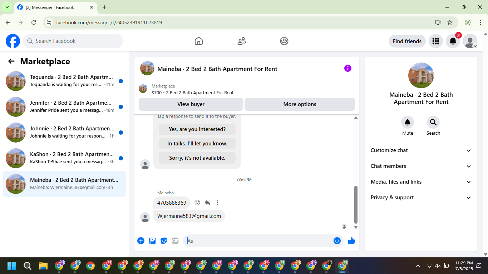This screenshot has width=488, height=274.
Task: Reply to the 4705886369 message
Action: point(207,203)
